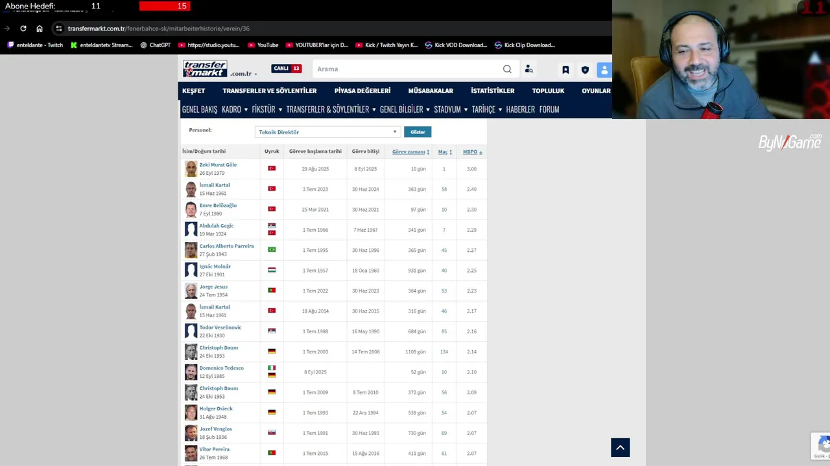Click the browser forward arrow

tap(6, 28)
